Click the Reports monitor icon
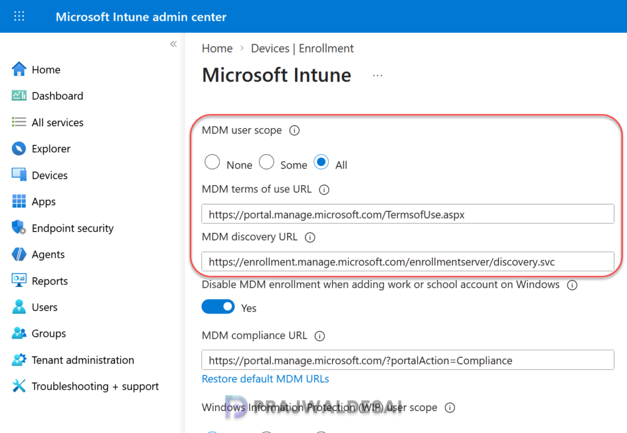The width and height of the screenshot is (627, 433). tap(19, 281)
